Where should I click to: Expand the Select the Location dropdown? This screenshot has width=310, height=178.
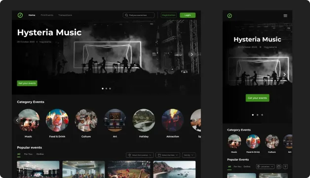coord(140,155)
